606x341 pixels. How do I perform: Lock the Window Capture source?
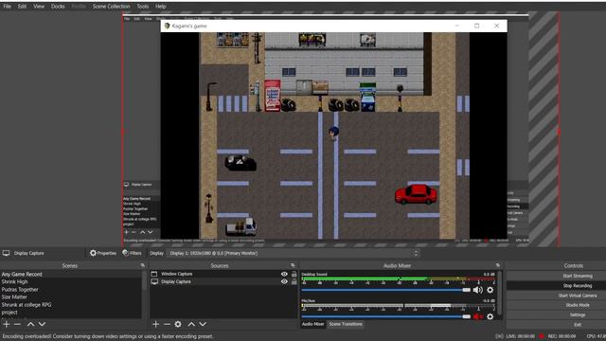[x=294, y=274]
